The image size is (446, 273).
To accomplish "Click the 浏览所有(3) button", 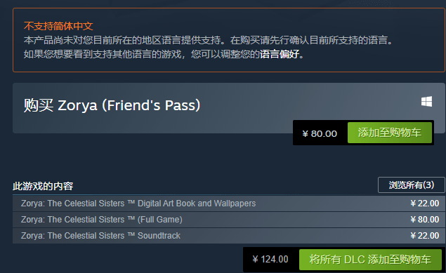I will tap(412, 185).
